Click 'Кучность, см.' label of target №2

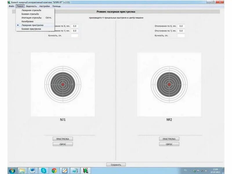tap(161, 35)
